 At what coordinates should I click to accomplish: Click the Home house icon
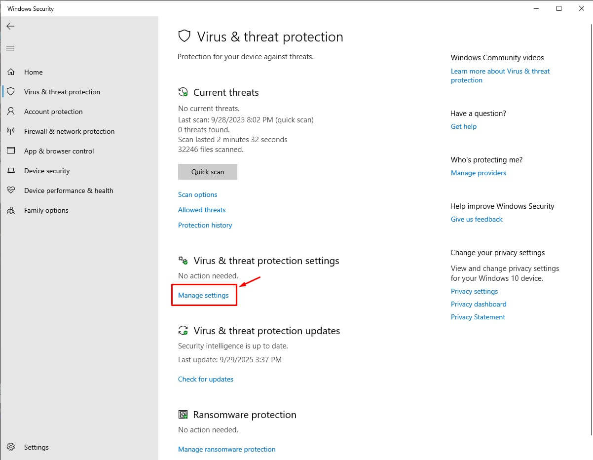point(11,72)
